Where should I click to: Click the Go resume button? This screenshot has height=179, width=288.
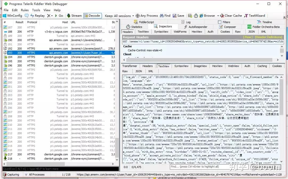(59, 16)
